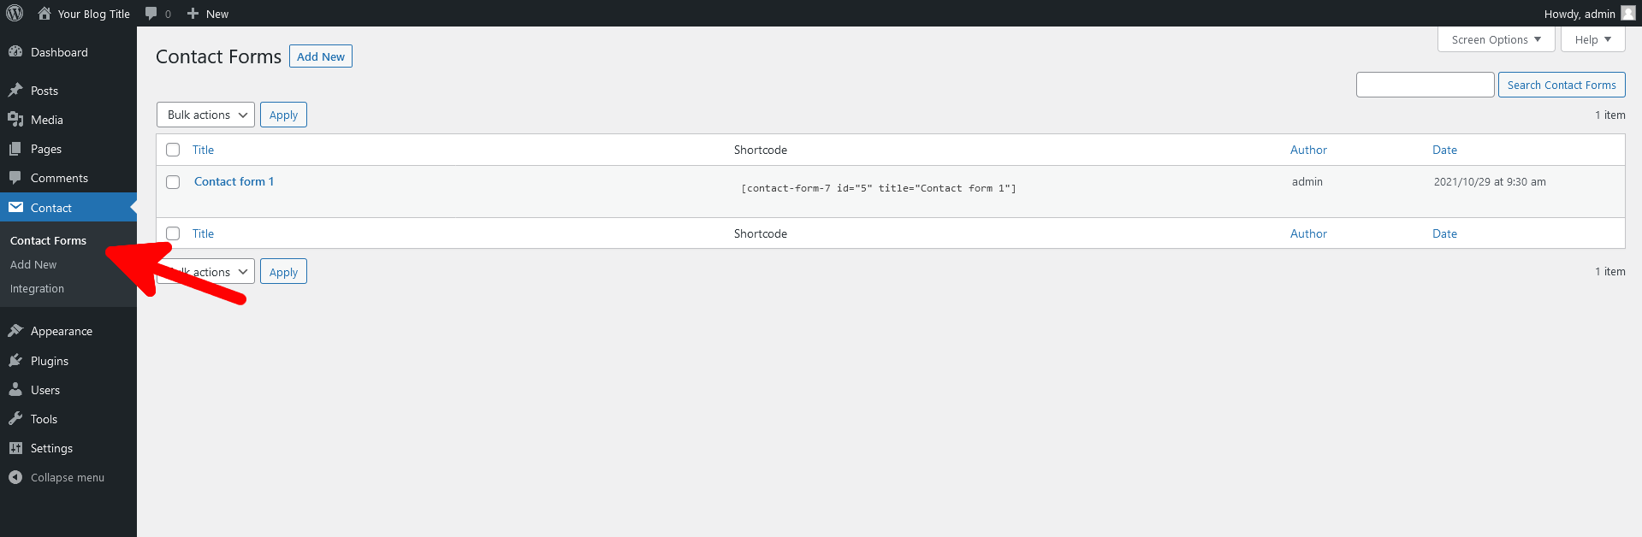Click the top Apply button
Image resolution: width=1642 pixels, height=537 pixels.
coord(283,115)
